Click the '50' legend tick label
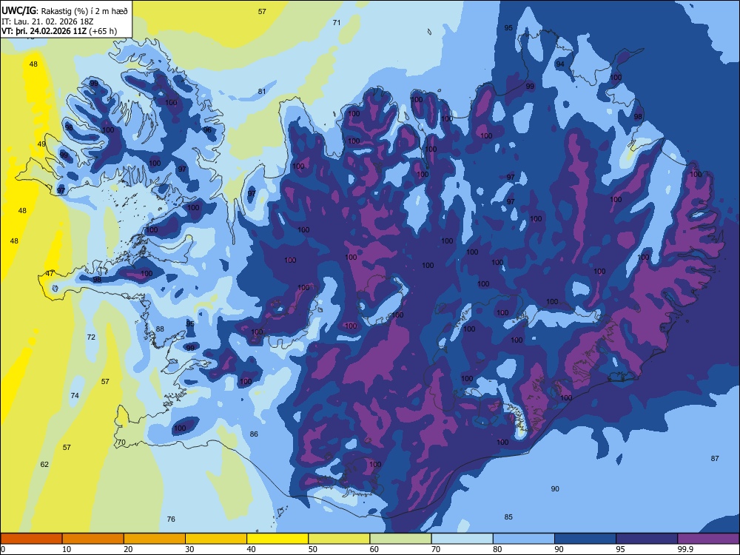740x555 pixels. [312, 549]
